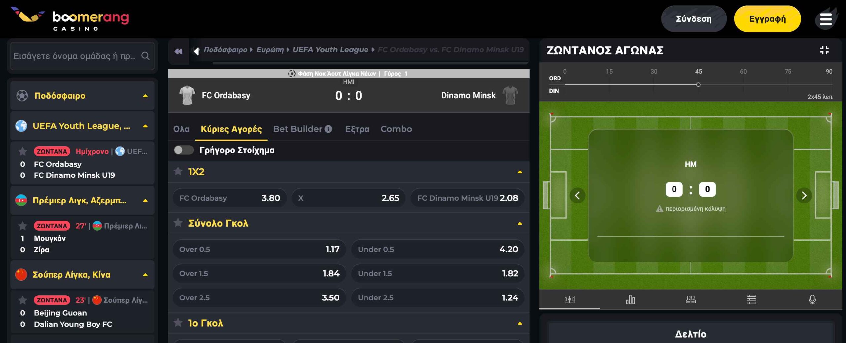
Task: Collapse the live match panel icon
Action: click(x=824, y=50)
